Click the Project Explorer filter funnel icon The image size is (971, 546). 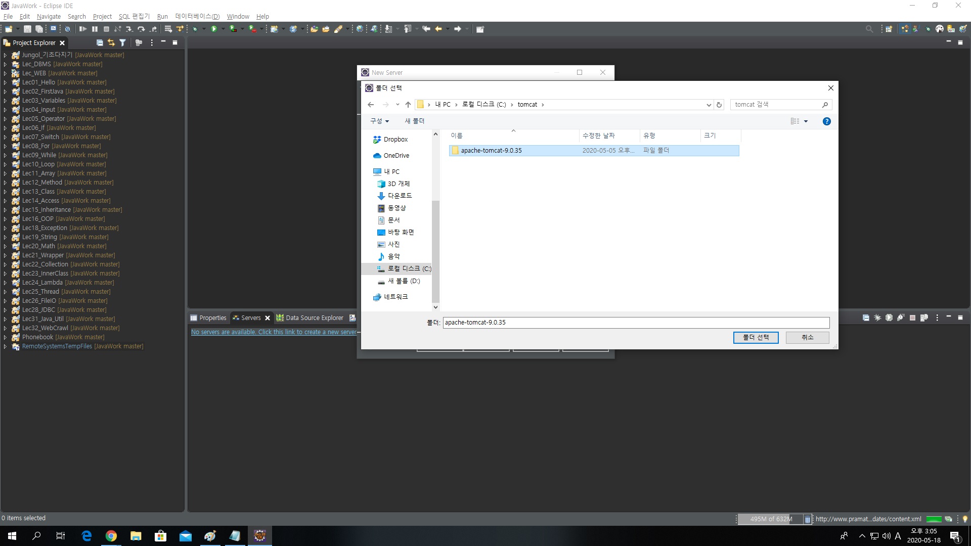[x=122, y=43]
